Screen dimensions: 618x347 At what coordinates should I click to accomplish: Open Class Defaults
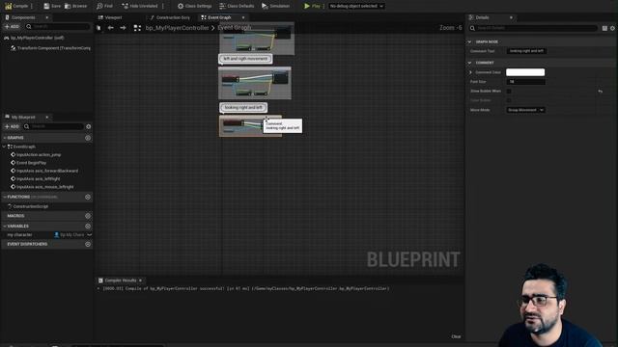(x=237, y=6)
